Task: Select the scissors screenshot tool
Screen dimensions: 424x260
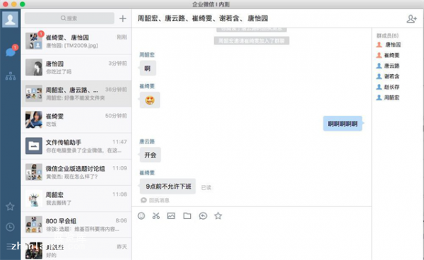Action: coord(156,215)
